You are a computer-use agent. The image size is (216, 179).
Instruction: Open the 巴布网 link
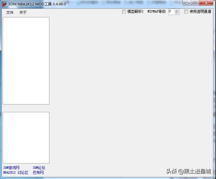click(38, 172)
